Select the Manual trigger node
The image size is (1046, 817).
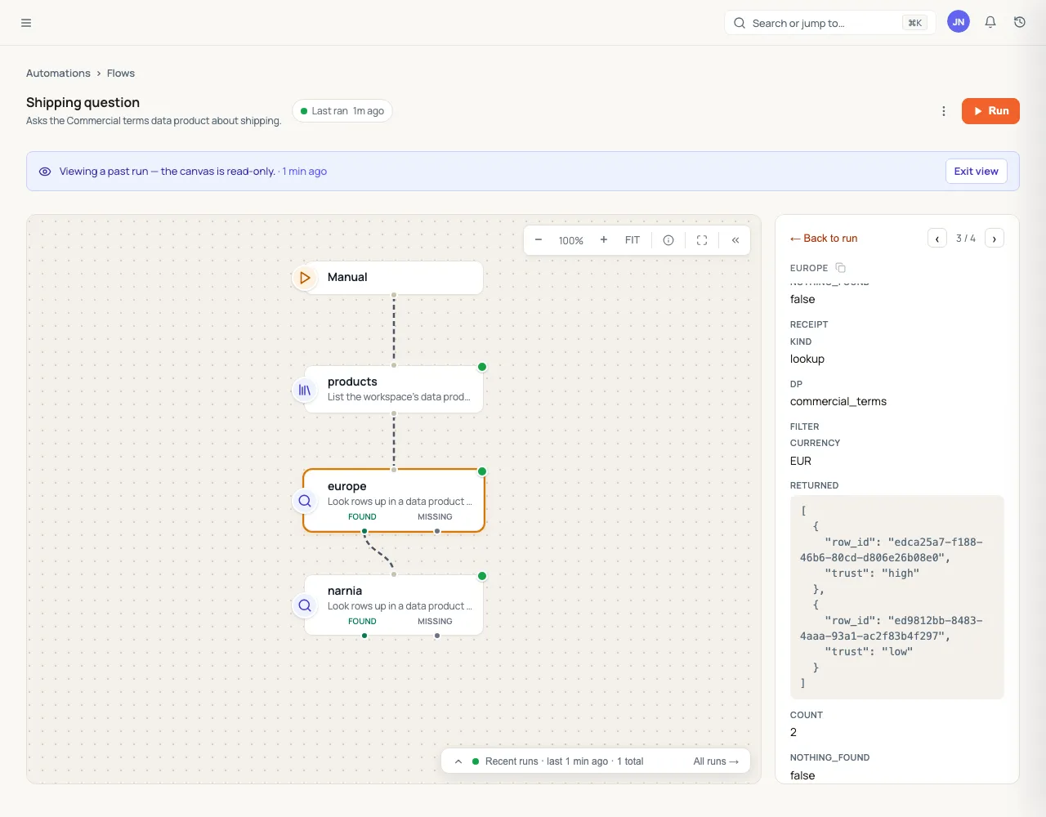[x=394, y=278]
